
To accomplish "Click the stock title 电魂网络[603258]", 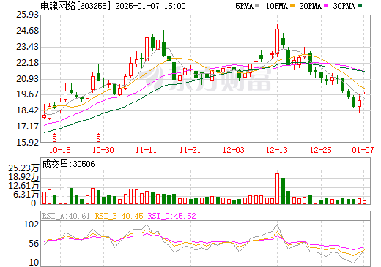I will (x=76, y=6).
